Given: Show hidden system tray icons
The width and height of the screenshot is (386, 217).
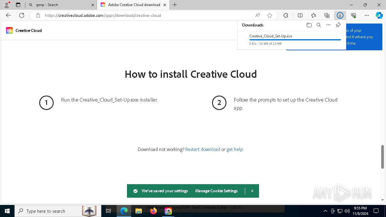Looking at the screenshot, I should (325, 211).
